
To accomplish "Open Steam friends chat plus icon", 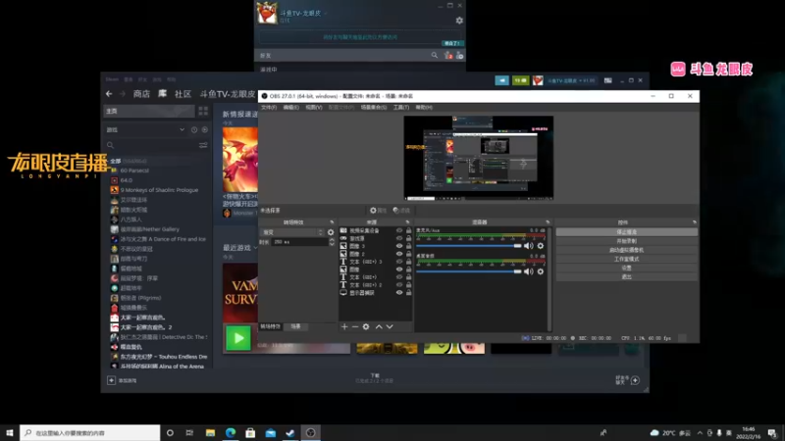I will (x=635, y=380).
